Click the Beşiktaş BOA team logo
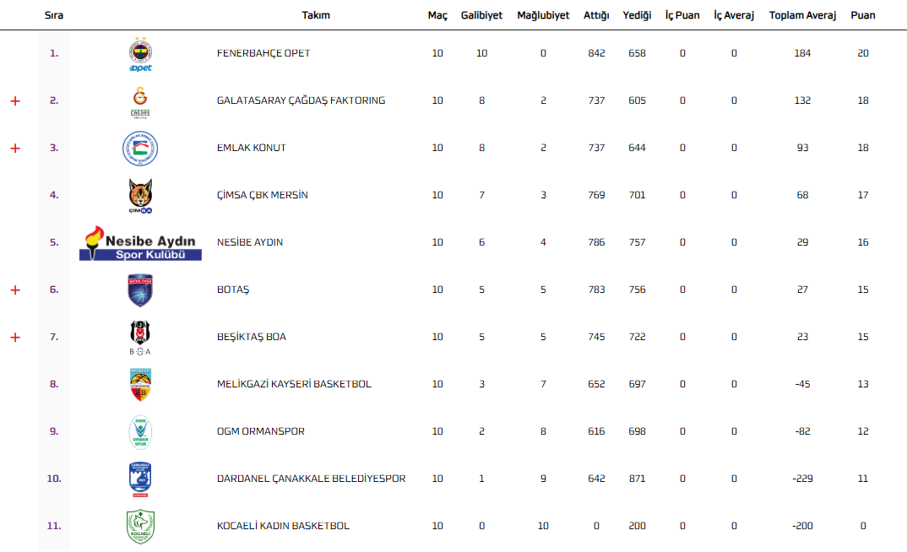Viewport: 907px width, 552px height. click(140, 338)
